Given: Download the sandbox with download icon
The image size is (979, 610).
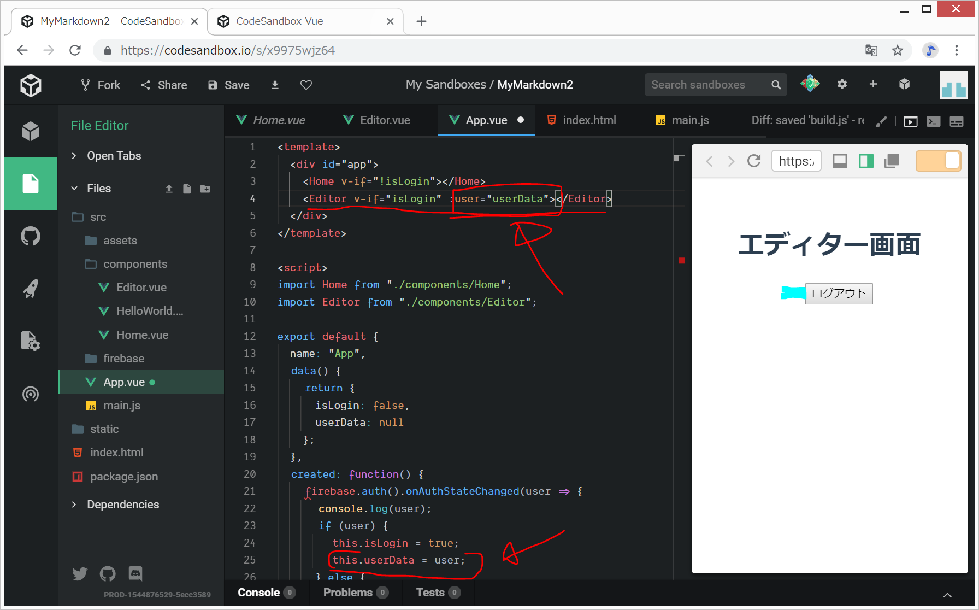Looking at the screenshot, I should (x=275, y=85).
